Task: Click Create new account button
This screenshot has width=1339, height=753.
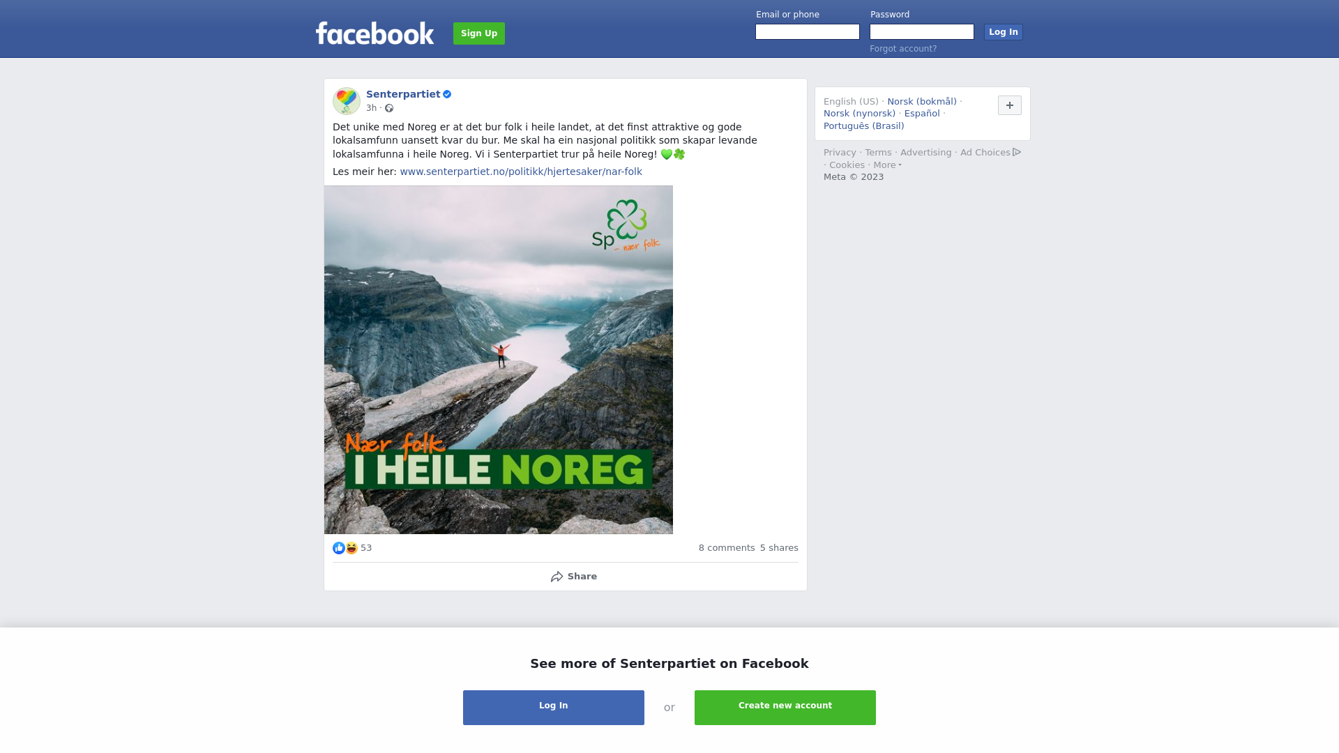Action: 785,708
